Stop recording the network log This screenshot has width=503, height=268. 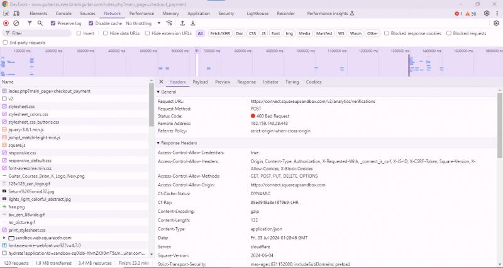tap(6, 23)
